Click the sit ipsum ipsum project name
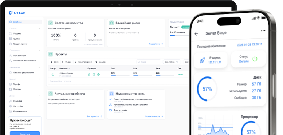The width and height of the screenshot is (283, 135). pos(66,73)
